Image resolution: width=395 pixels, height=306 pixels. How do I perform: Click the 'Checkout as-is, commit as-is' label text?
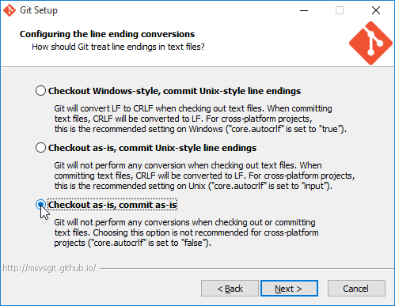(112, 205)
